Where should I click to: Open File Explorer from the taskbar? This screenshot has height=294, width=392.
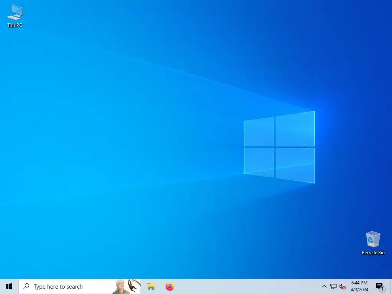click(151, 286)
